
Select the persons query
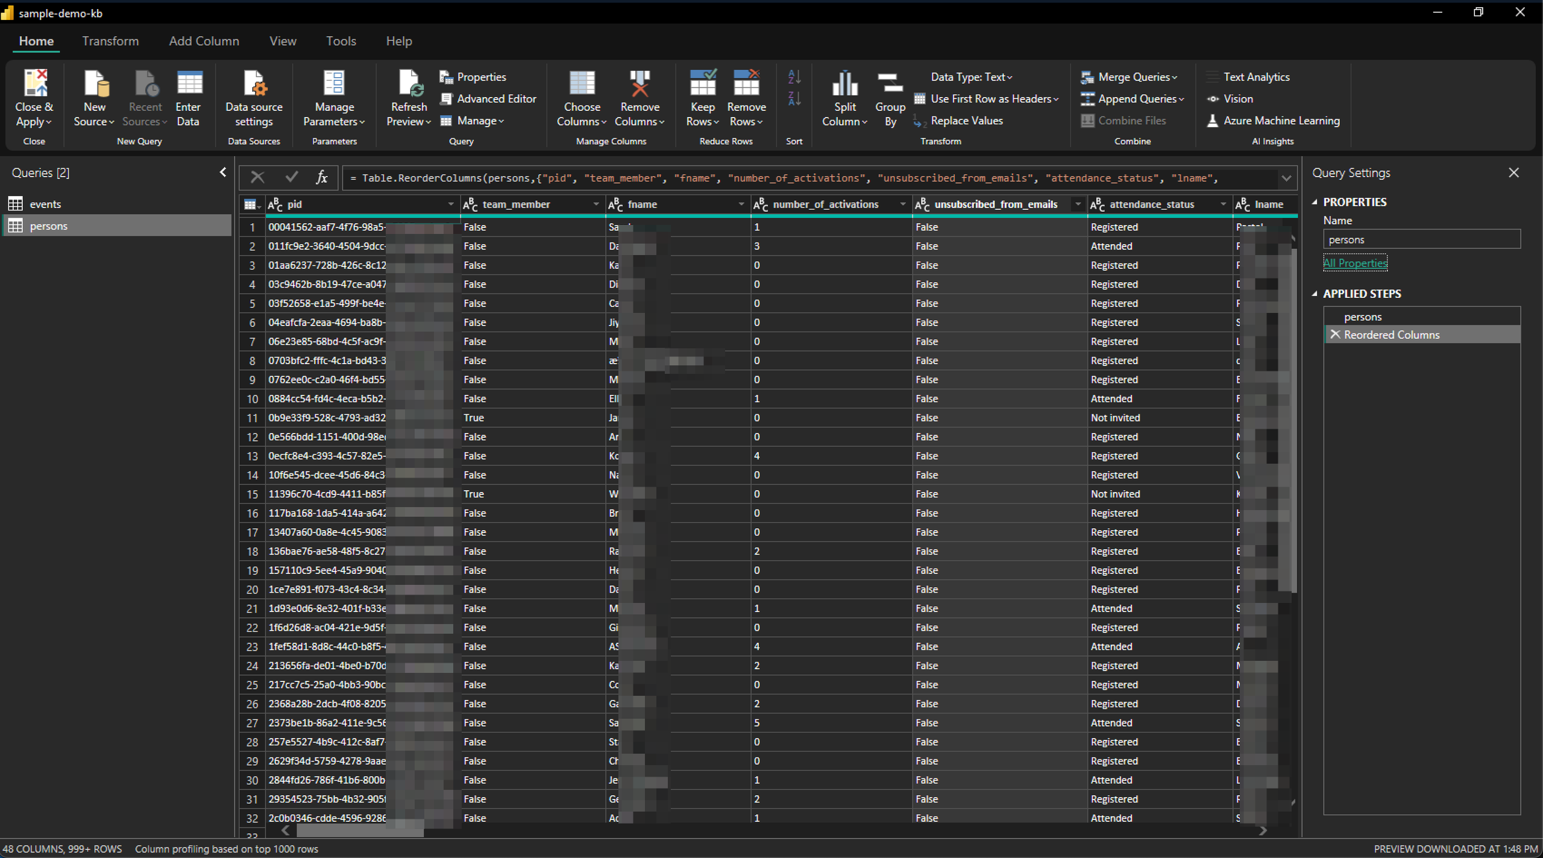(118, 226)
